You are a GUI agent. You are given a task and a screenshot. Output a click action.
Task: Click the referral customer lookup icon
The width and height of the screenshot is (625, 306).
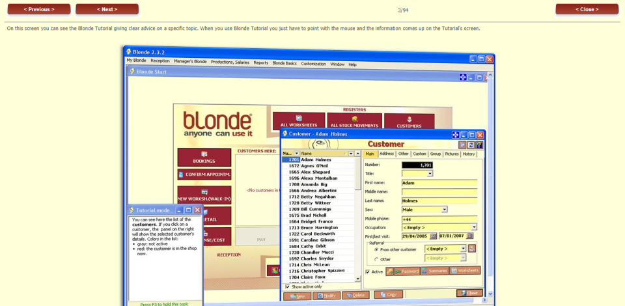click(x=472, y=249)
